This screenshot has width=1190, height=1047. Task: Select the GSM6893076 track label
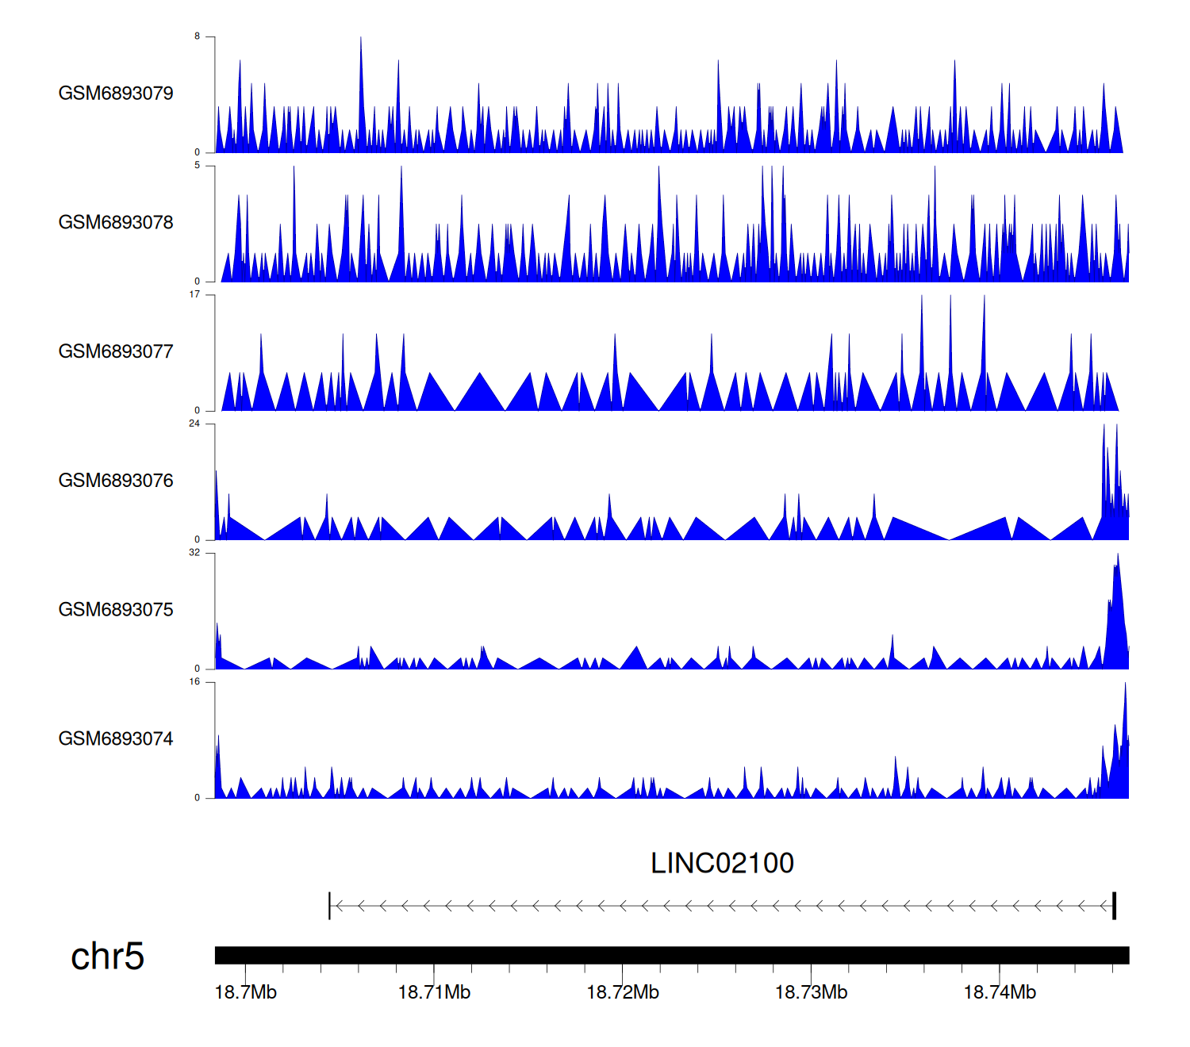(x=116, y=481)
